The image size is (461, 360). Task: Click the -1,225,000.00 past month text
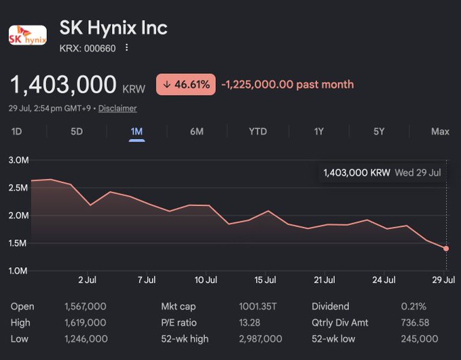click(288, 85)
